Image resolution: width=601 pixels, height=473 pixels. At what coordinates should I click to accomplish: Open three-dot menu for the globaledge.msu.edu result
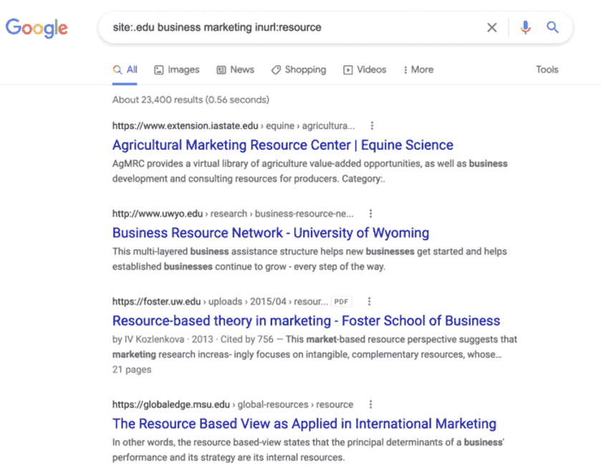[x=370, y=404]
